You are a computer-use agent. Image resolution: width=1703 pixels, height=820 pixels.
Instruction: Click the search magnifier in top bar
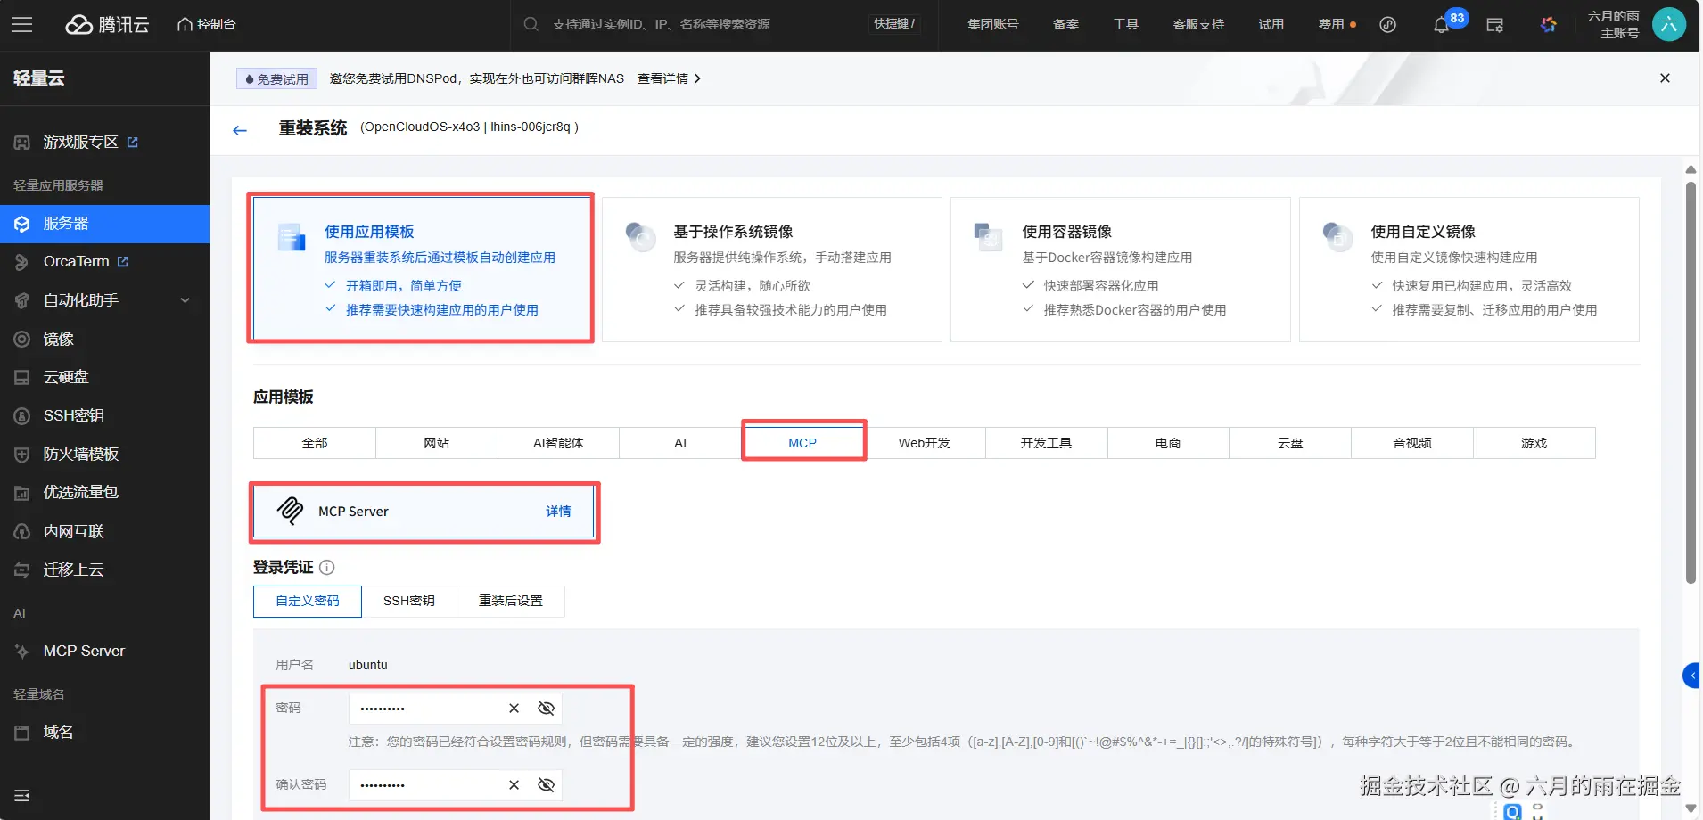click(x=531, y=24)
